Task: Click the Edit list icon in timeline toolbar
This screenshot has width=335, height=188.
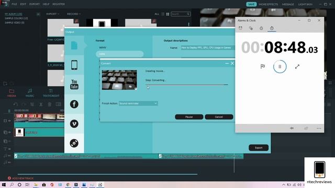Action: click(32, 104)
